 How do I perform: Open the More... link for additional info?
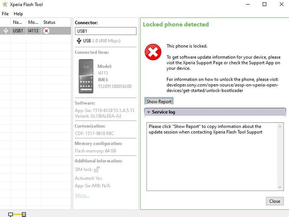(x=82, y=195)
